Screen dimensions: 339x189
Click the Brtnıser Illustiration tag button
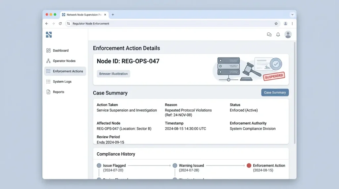click(113, 74)
